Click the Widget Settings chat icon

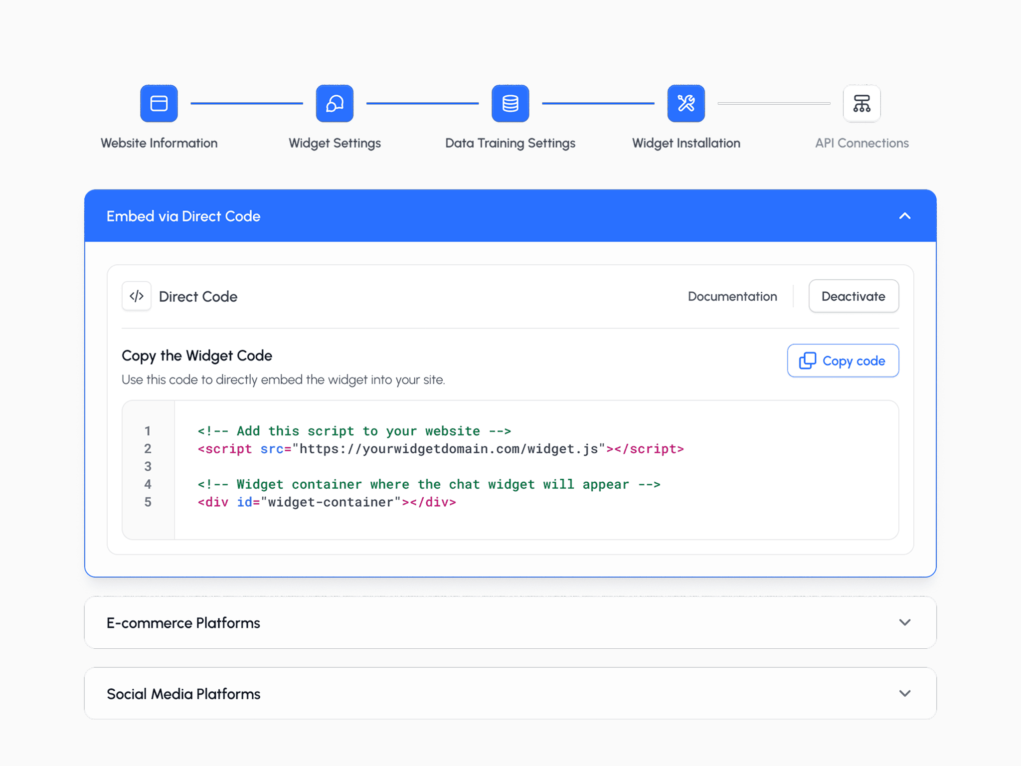tap(335, 103)
